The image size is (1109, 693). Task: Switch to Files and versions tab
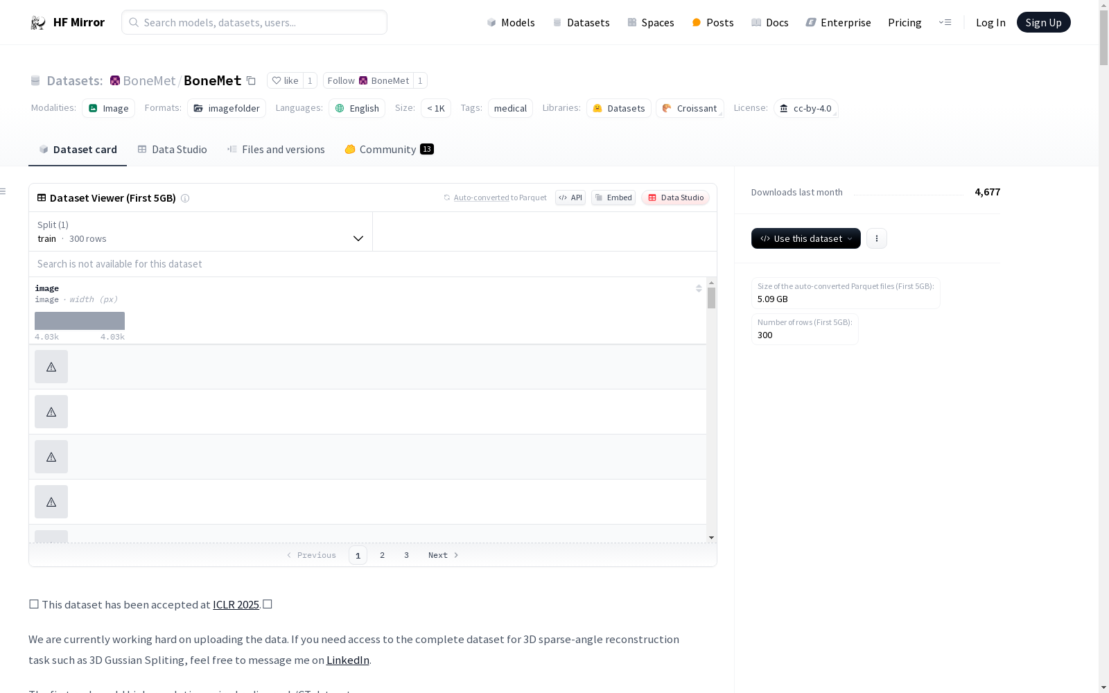276,150
